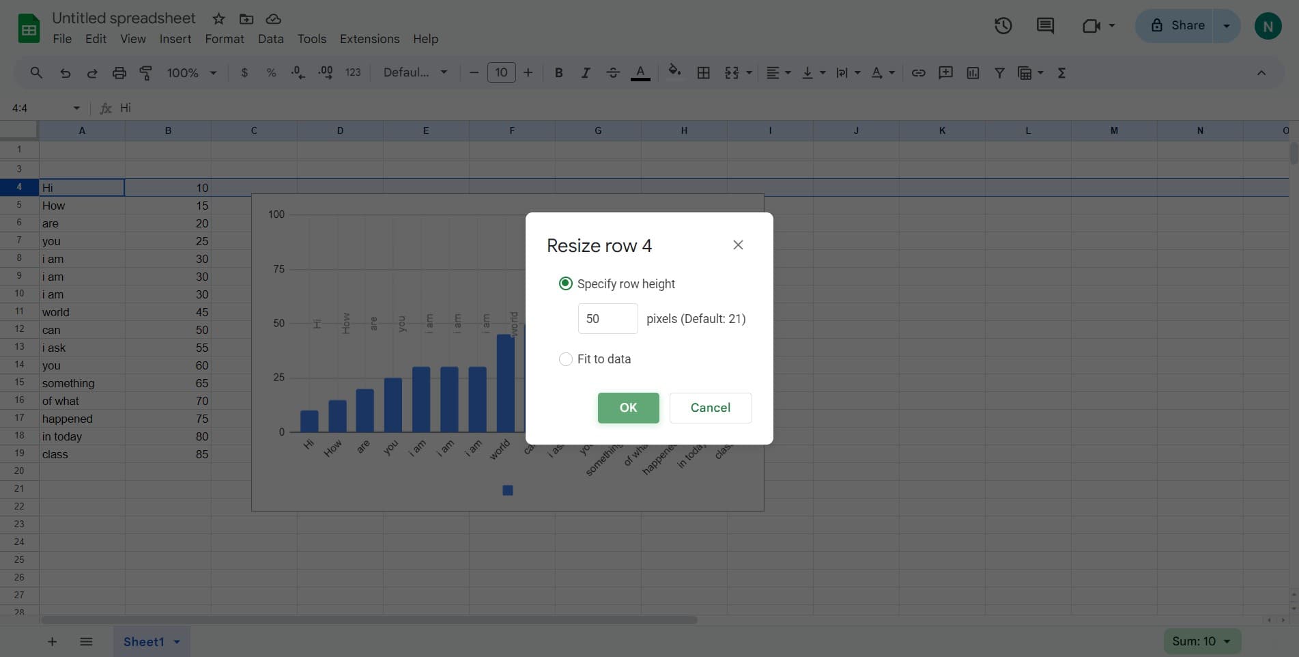Select Specify row height option

(x=565, y=283)
